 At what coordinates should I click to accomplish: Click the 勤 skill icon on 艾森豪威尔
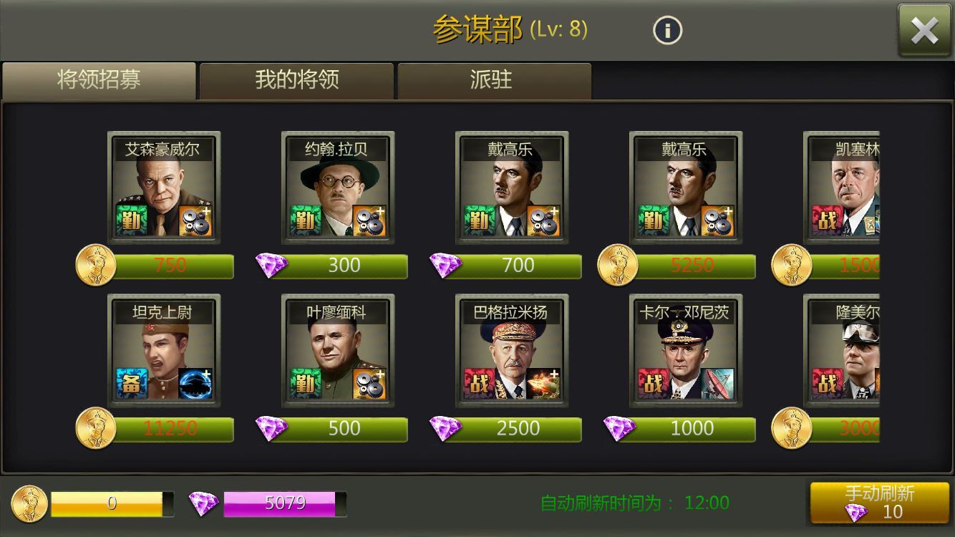(131, 221)
